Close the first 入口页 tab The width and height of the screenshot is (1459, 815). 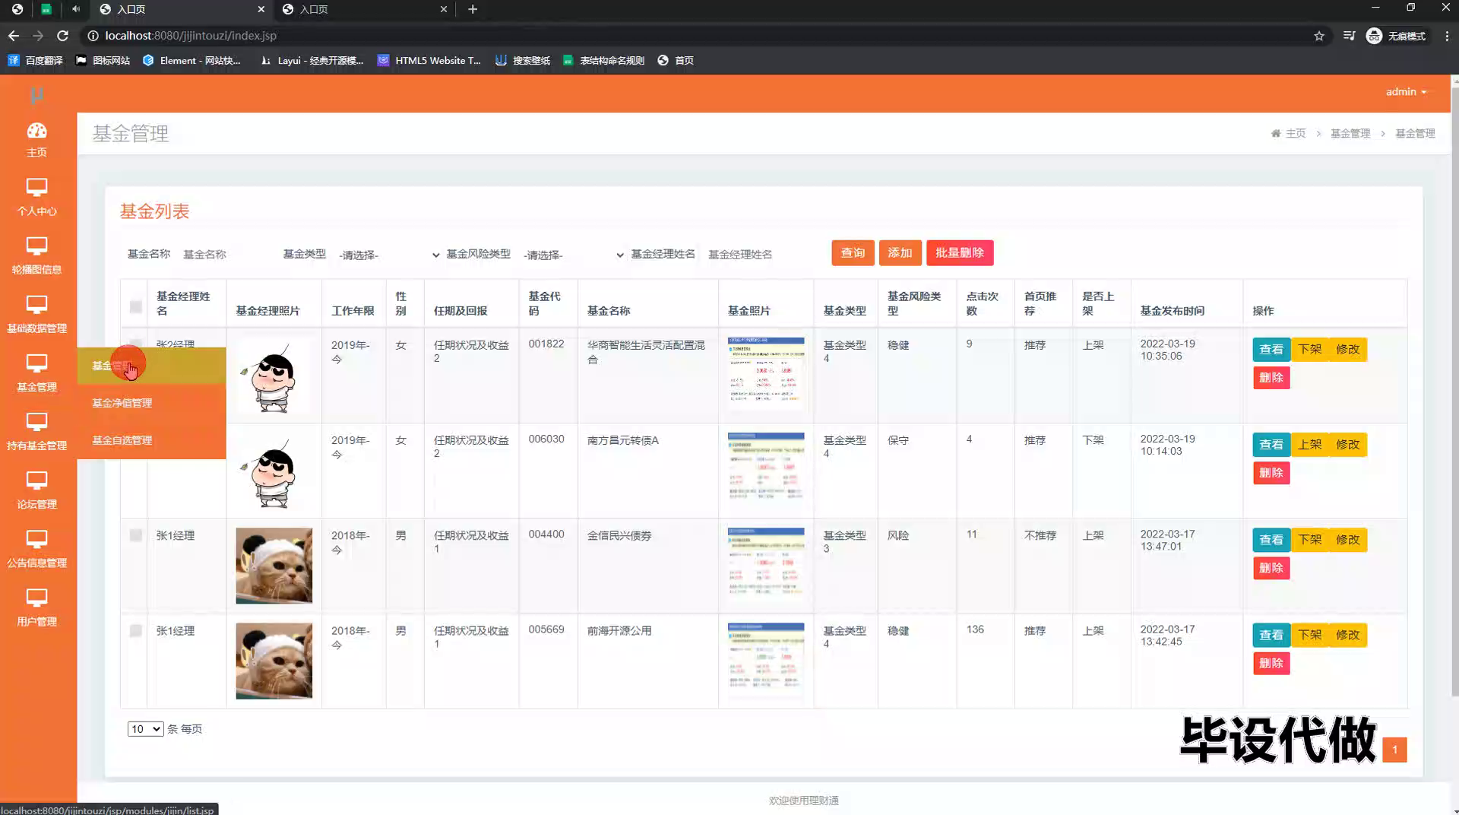pos(261,9)
